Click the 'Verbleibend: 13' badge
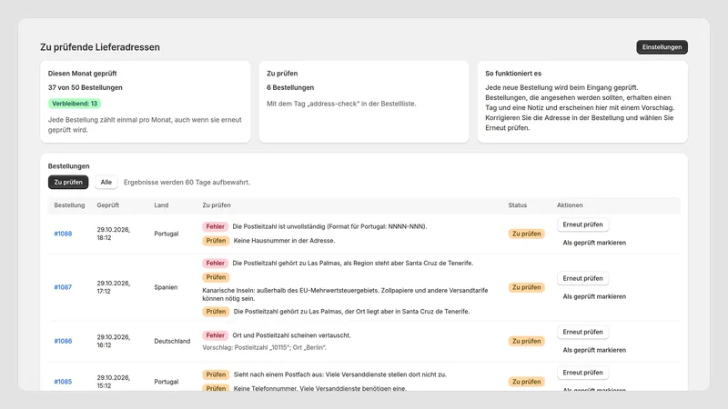Screen dimensions: 728x409 (75, 104)
